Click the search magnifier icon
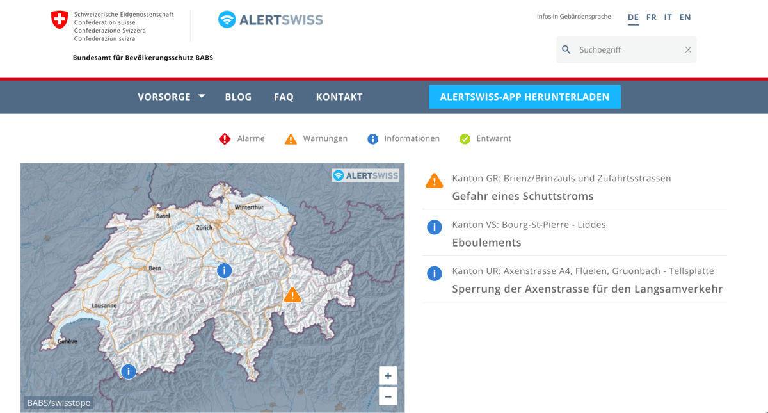Viewport: 768px width, 413px height. tap(566, 50)
